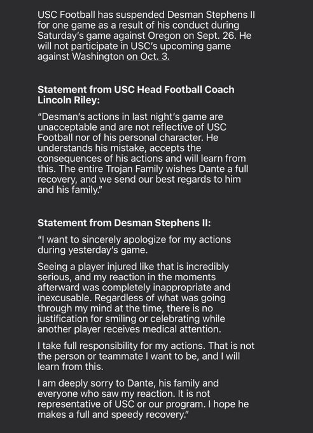This screenshot has height=433, width=313.
Task: Click the line mentioning Oregon on Sept. 26
Action: click(x=144, y=36)
